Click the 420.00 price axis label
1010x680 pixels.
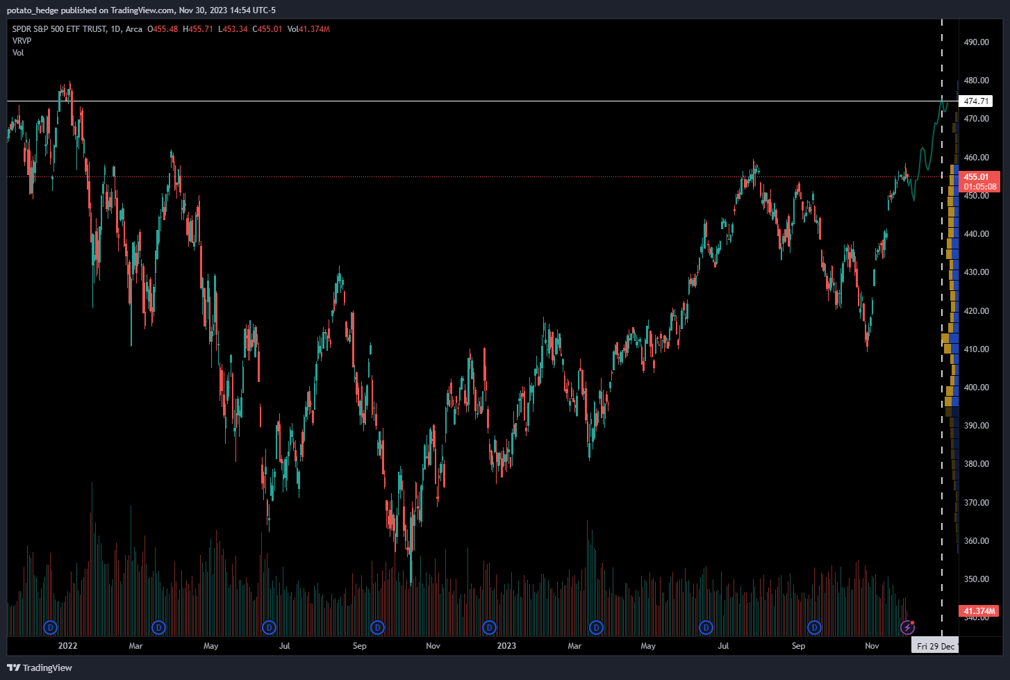pyautogui.click(x=976, y=311)
